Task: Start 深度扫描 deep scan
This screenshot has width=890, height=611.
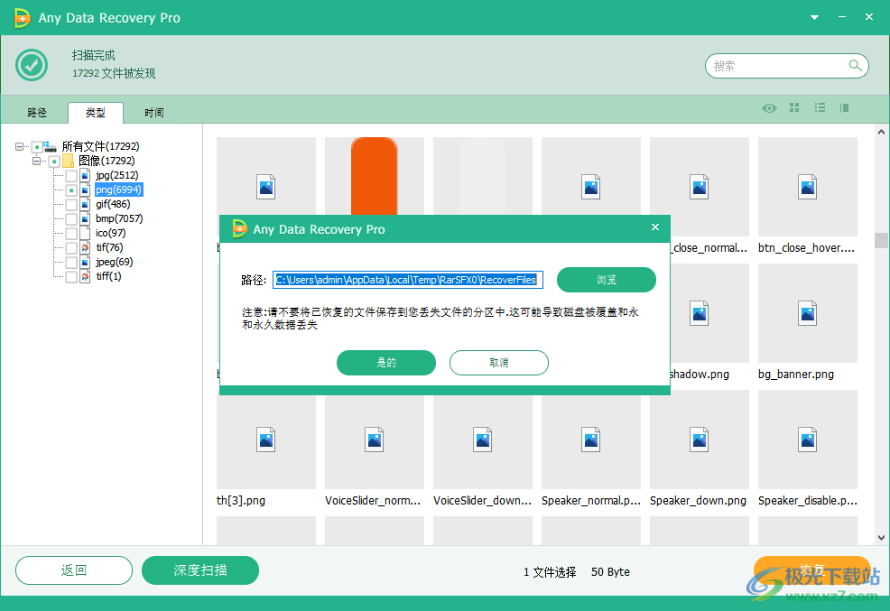Action: coord(200,570)
